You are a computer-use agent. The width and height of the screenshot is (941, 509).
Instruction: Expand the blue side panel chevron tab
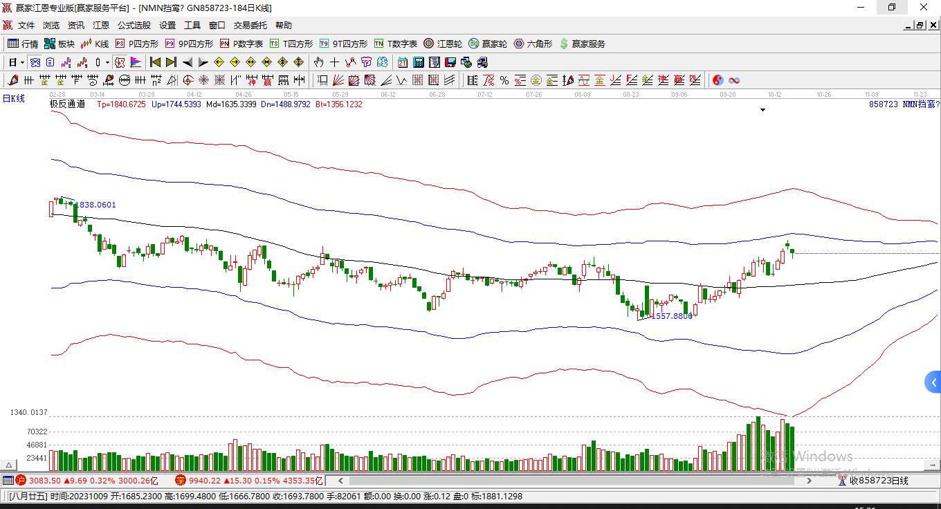pos(933,382)
